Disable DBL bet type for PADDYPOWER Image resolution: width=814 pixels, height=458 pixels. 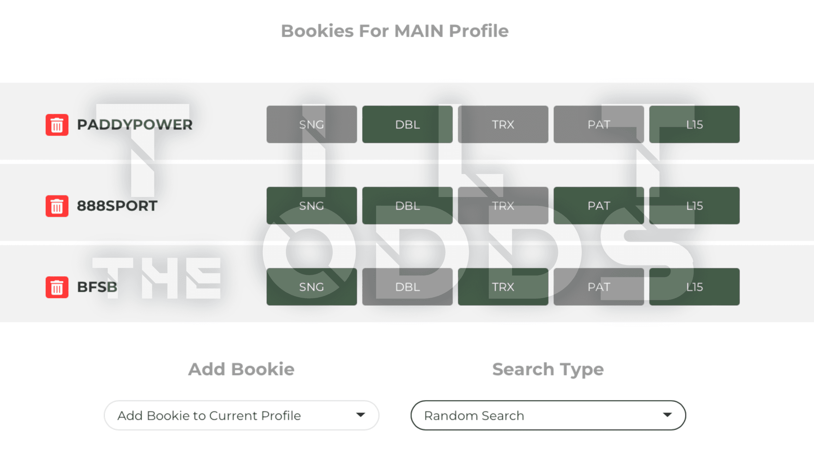(407, 125)
